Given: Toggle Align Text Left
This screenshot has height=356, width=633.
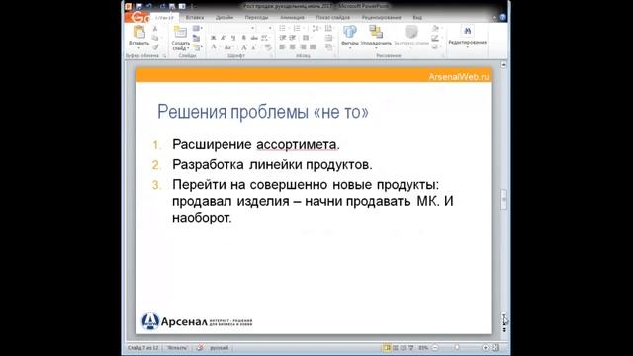Looking at the screenshot, I should pyautogui.click(x=282, y=47).
